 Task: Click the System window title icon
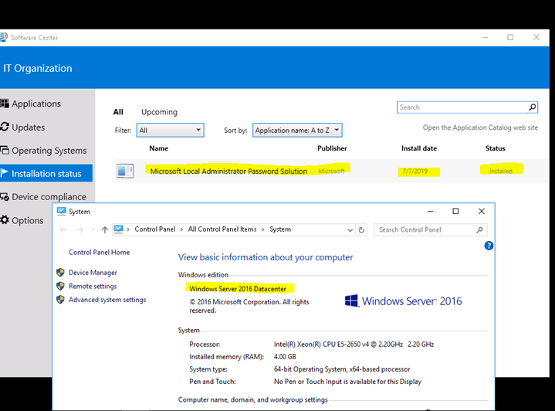click(62, 211)
